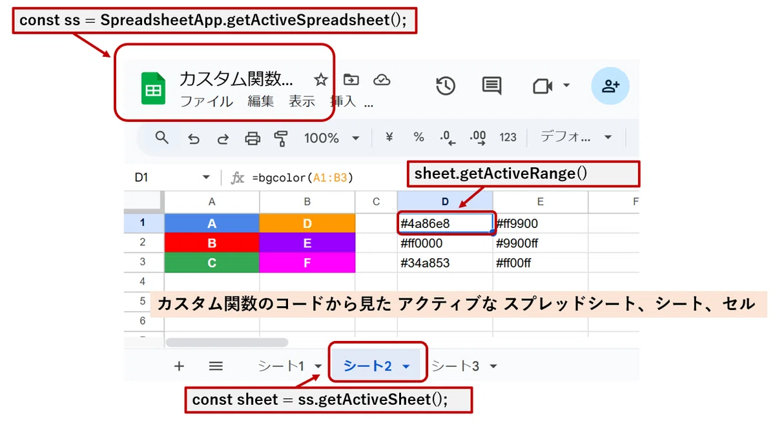This screenshot has width=775, height=430.
Task: Open the シート1 tab dropdown arrow
Action: coord(318,366)
